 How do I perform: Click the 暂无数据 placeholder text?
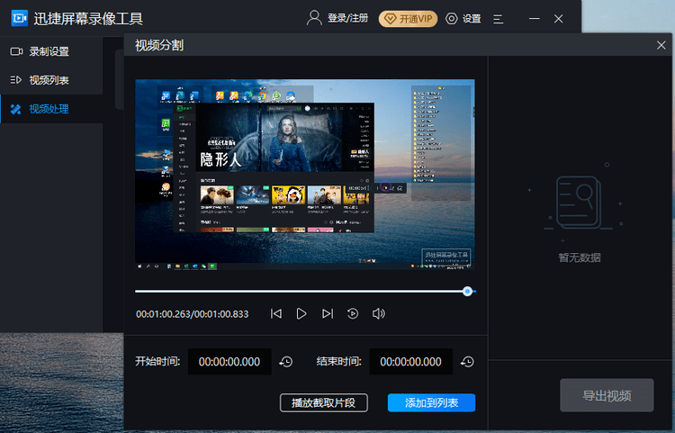pyautogui.click(x=580, y=257)
